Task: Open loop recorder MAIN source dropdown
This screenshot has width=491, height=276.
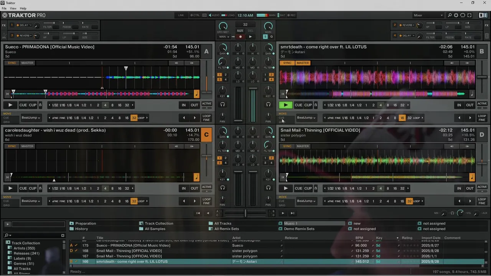Action: (224, 37)
